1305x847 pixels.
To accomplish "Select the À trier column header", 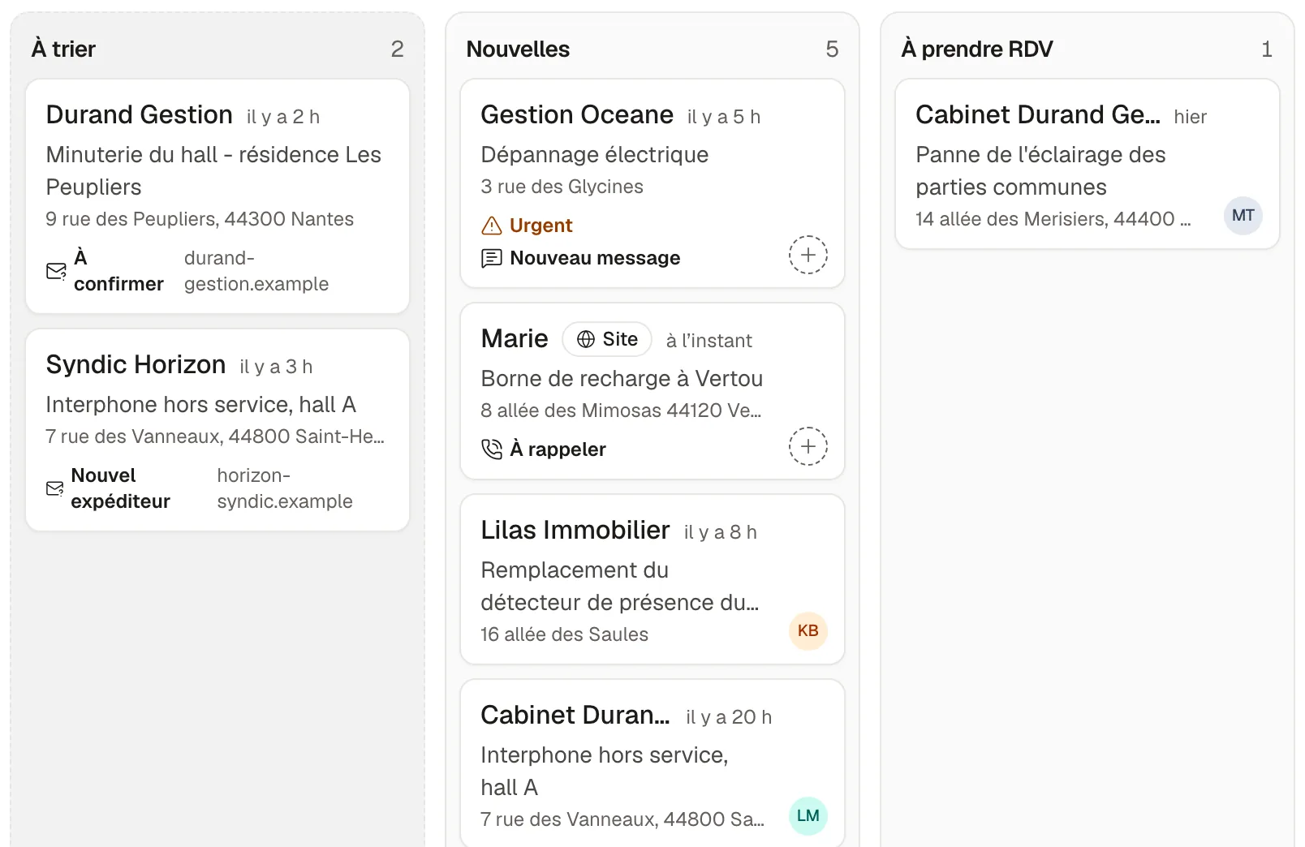I will click(63, 49).
